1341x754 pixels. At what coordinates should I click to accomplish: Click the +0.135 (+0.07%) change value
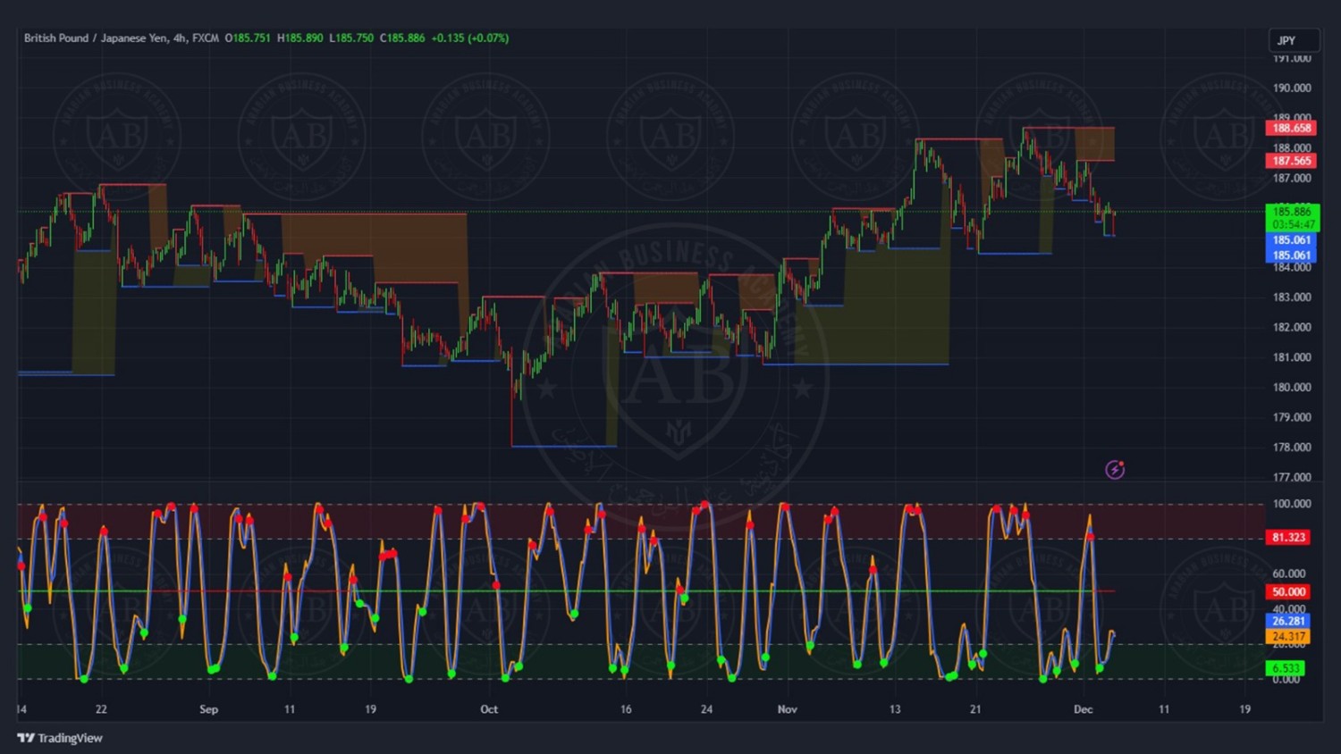pos(469,38)
